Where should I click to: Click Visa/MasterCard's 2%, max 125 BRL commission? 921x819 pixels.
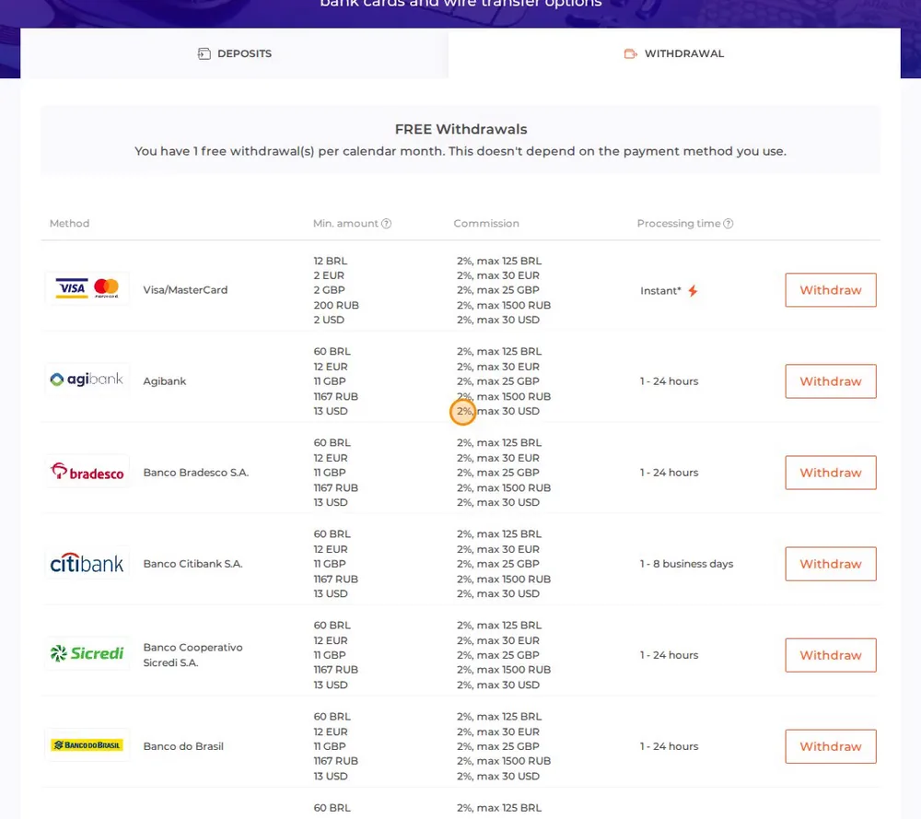[x=499, y=261]
